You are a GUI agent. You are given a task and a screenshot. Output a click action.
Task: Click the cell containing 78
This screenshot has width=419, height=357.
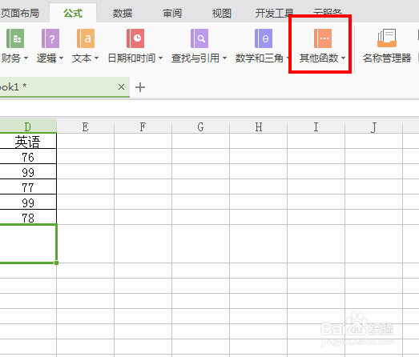[28, 218]
